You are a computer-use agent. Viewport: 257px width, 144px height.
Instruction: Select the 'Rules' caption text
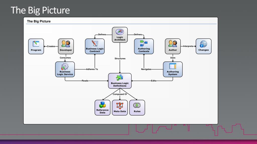point(137,111)
